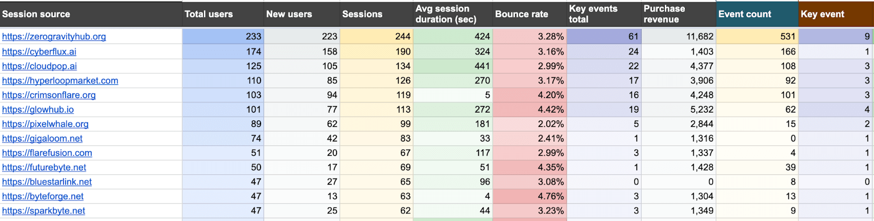Open the glowhub.io link

(38, 109)
